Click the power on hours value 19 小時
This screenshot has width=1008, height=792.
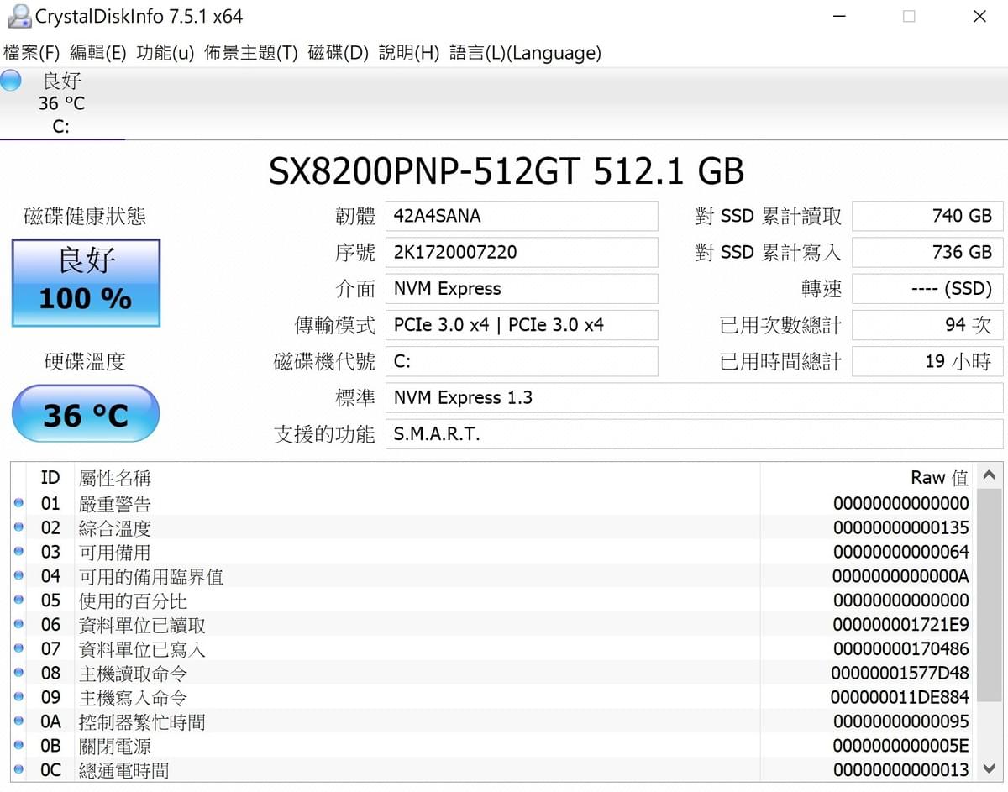tap(927, 361)
